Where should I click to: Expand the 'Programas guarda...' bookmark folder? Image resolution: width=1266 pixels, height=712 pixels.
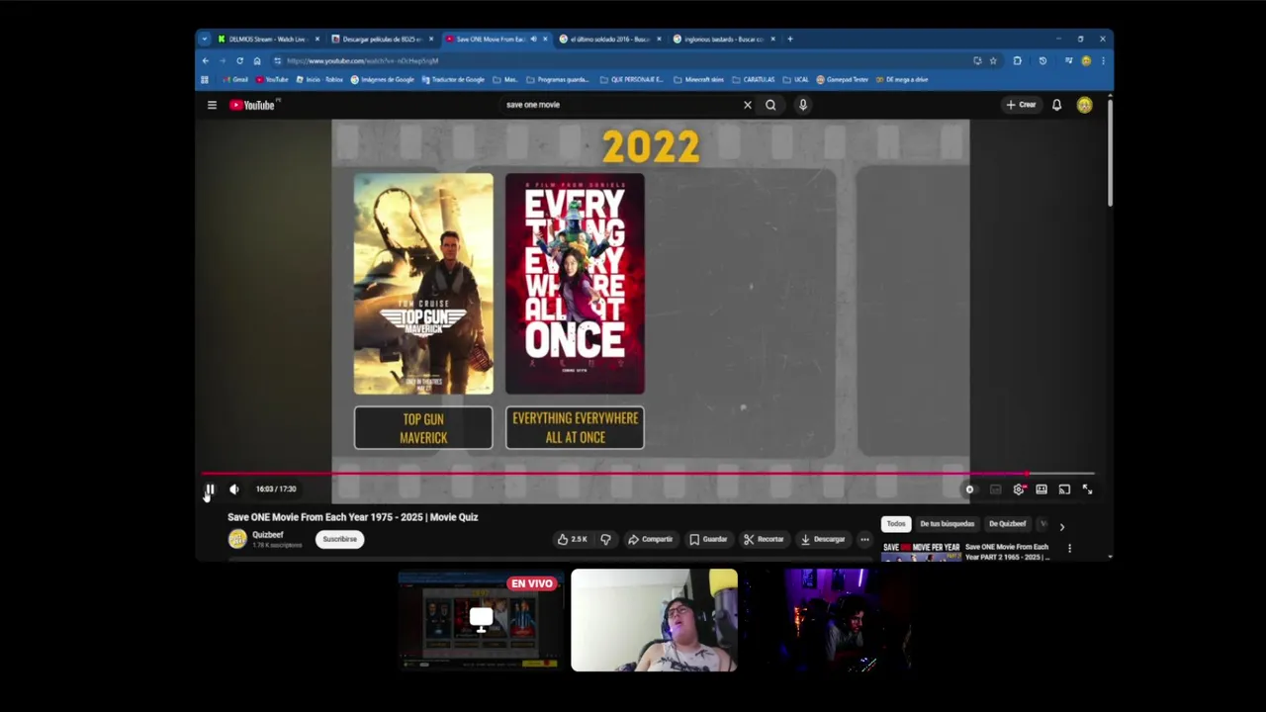[x=558, y=79]
